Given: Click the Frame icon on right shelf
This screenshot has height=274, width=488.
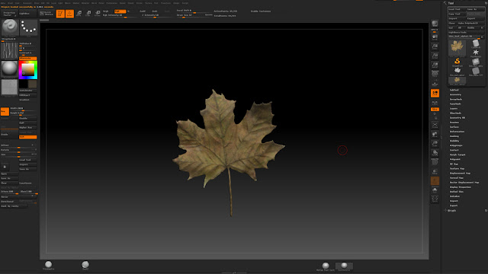Looking at the screenshot, I should pos(435,125).
